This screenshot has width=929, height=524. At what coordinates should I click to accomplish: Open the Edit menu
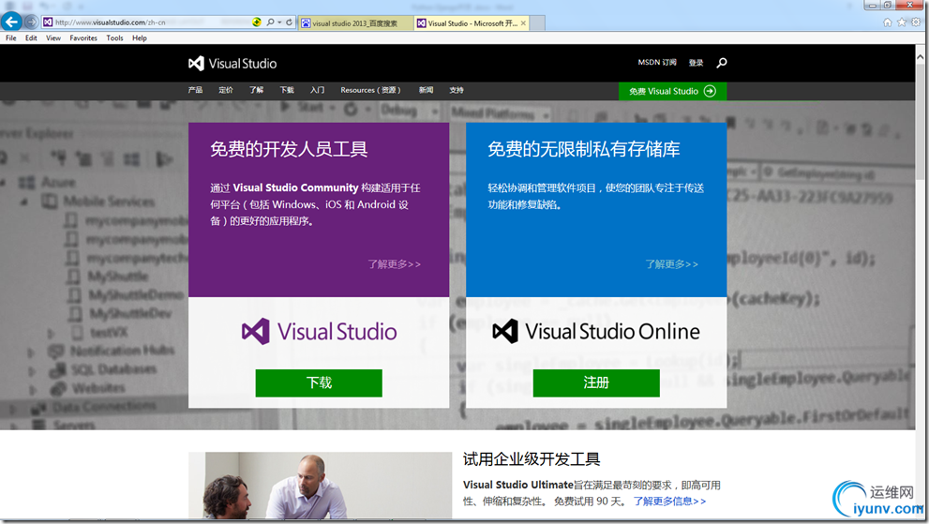pos(31,37)
